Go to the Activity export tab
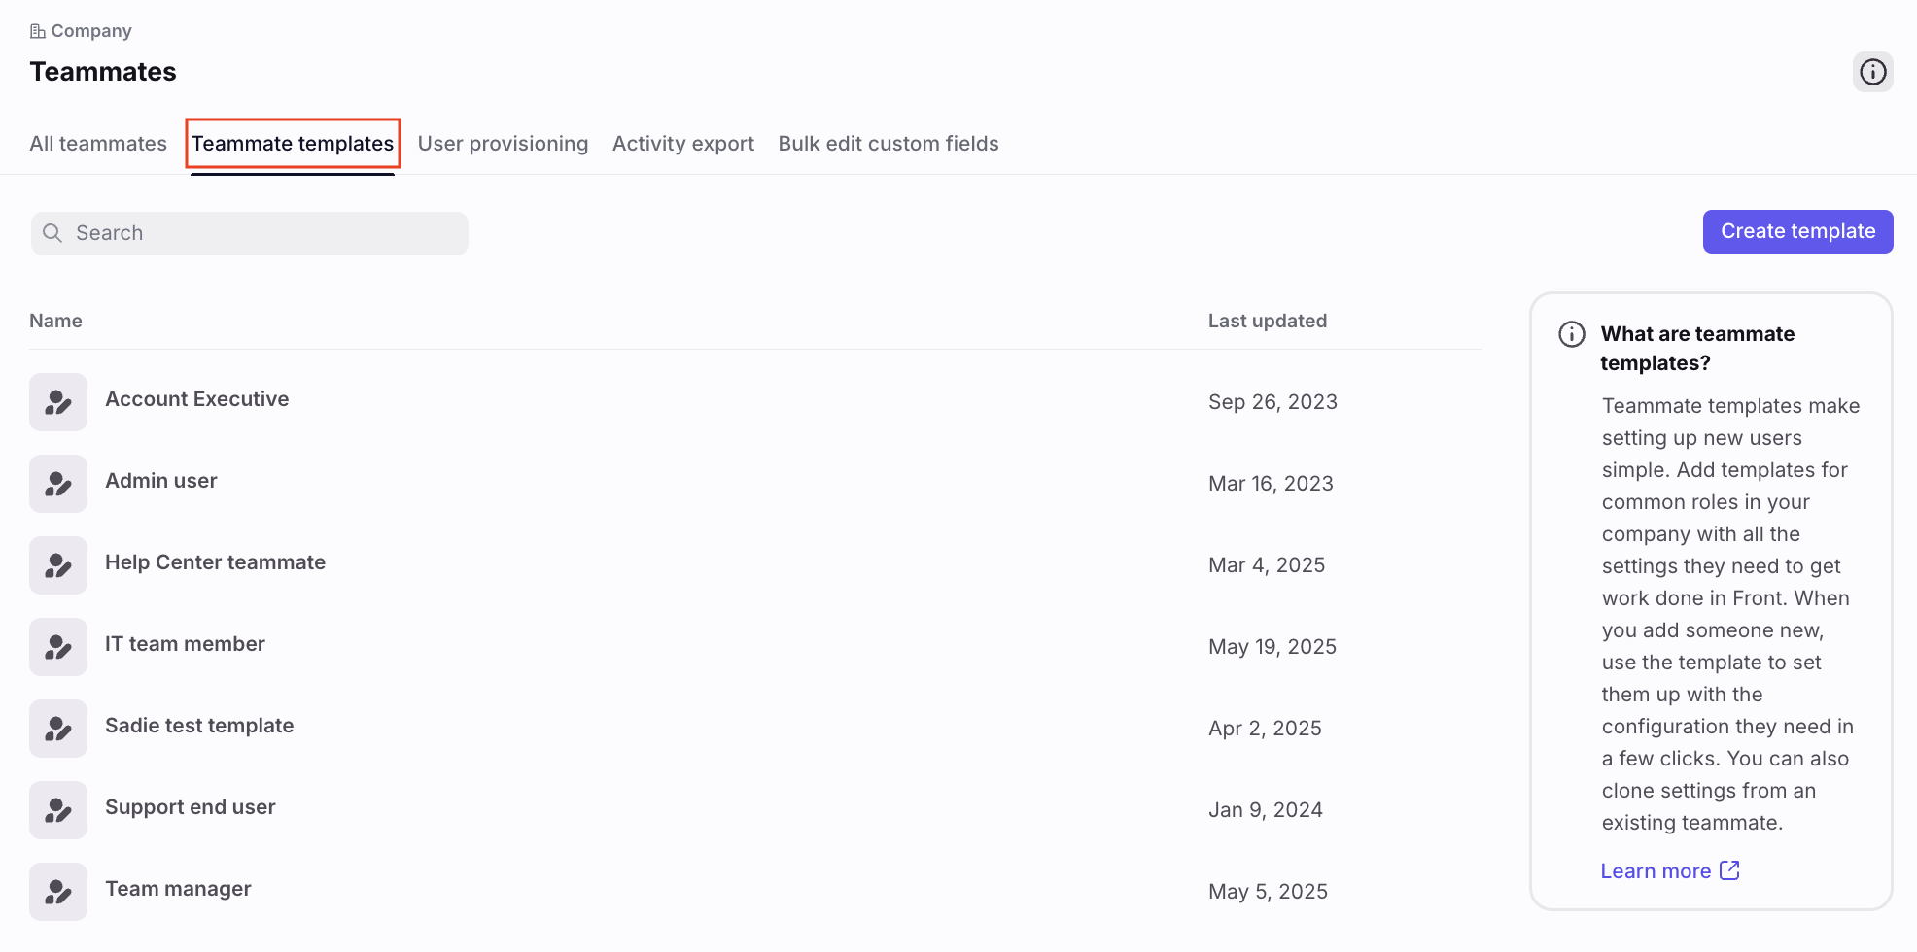 (683, 144)
